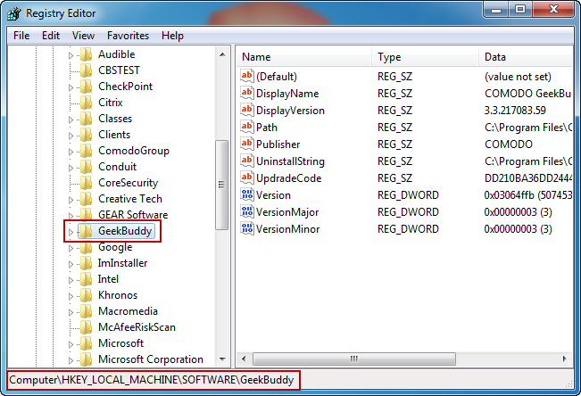Expand the Google key

click(71, 248)
